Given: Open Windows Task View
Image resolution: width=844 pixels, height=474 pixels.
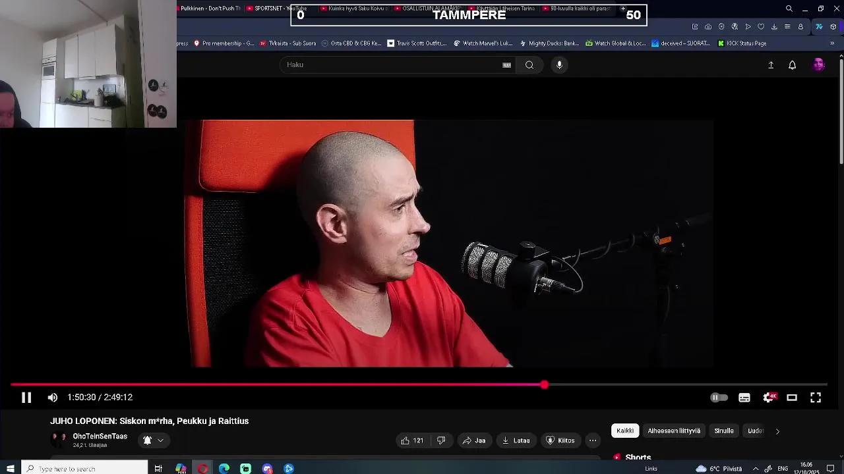Looking at the screenshot, I should 158,469.
